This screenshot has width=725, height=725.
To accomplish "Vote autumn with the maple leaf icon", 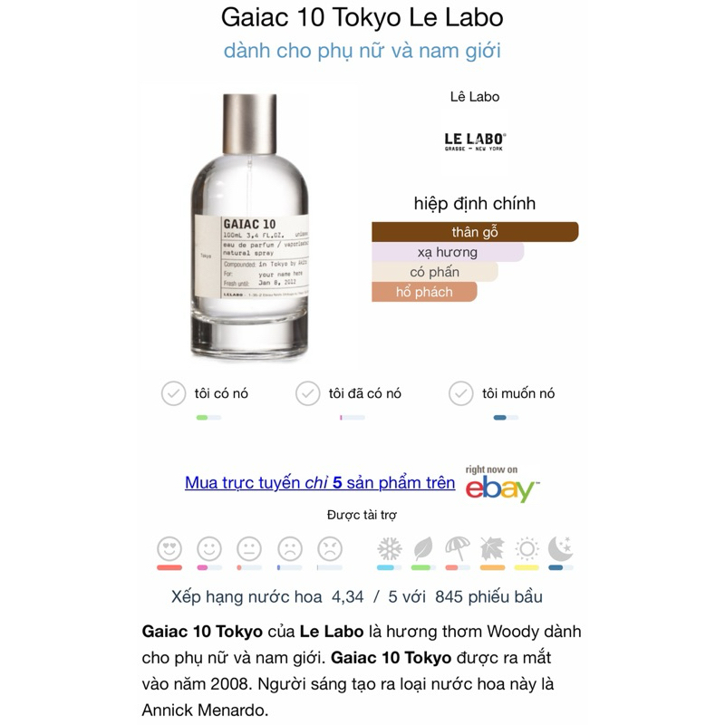I will click(492, 549).
